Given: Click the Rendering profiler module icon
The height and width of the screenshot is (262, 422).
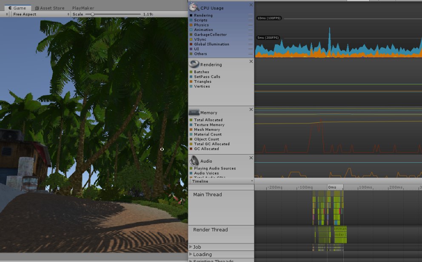Looking at the screenshot, I should tap(194, 64).
